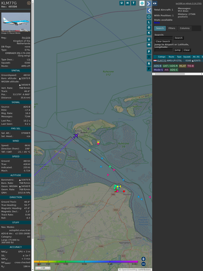Click the AMS-LPI route value in the info panel
Viewport: 203px width, 271px height.
point(26,66)
